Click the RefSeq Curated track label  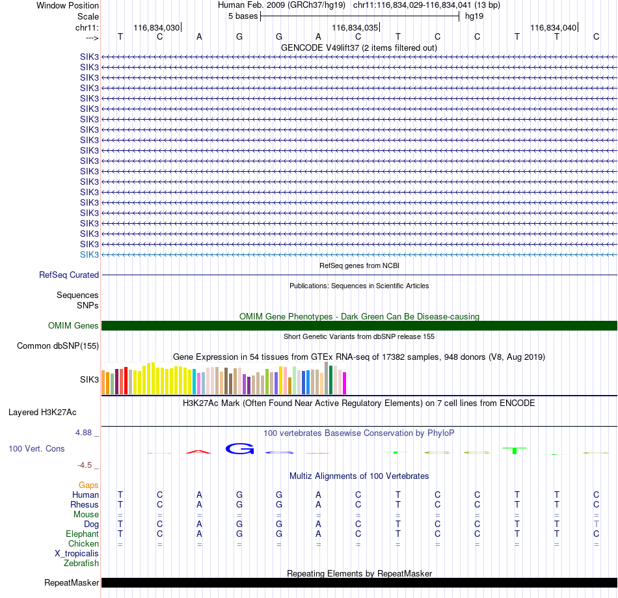click(68, 275)
